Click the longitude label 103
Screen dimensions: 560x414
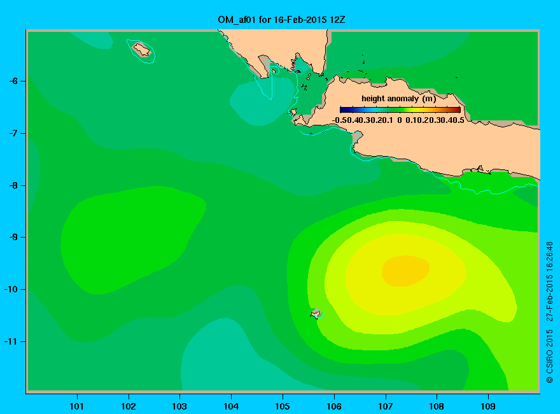[179, 406]
